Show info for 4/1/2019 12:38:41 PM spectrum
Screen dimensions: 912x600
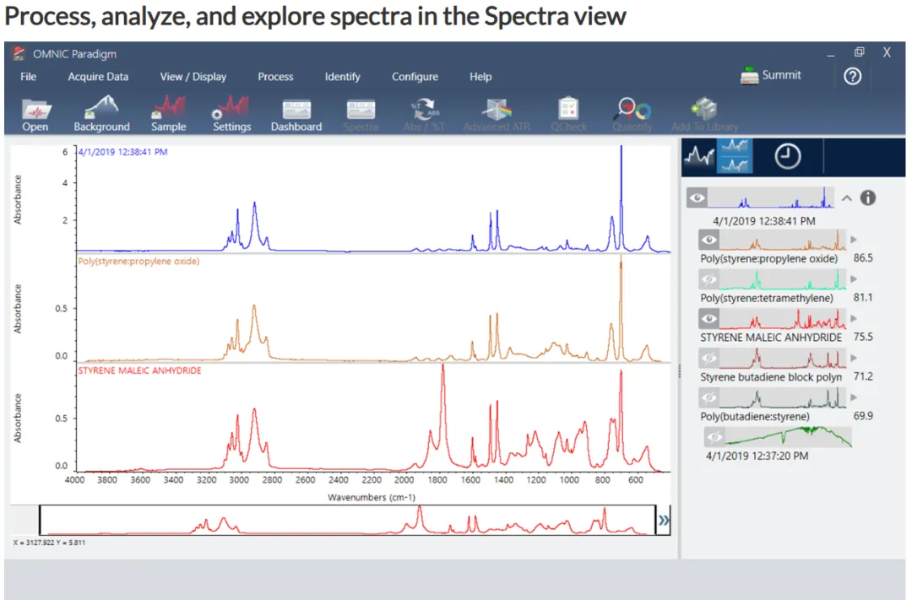click(x=868, y=197)
